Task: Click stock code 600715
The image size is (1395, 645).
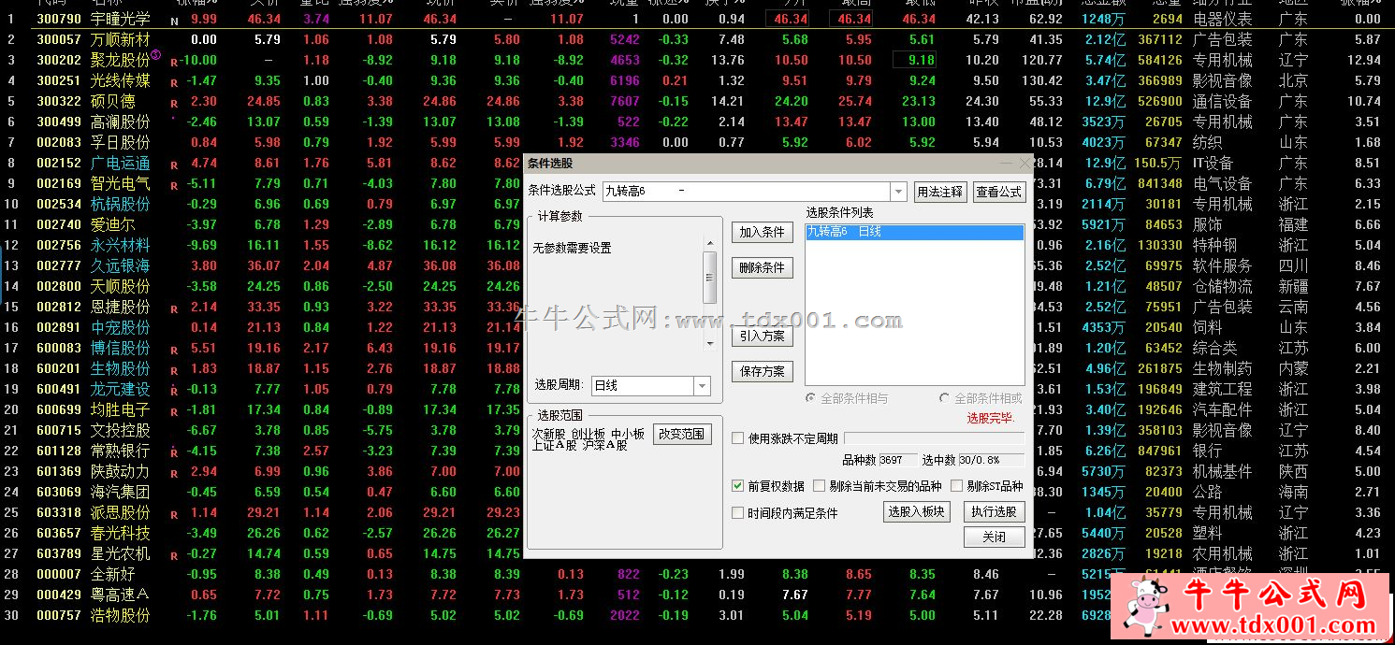Action: 59,430
